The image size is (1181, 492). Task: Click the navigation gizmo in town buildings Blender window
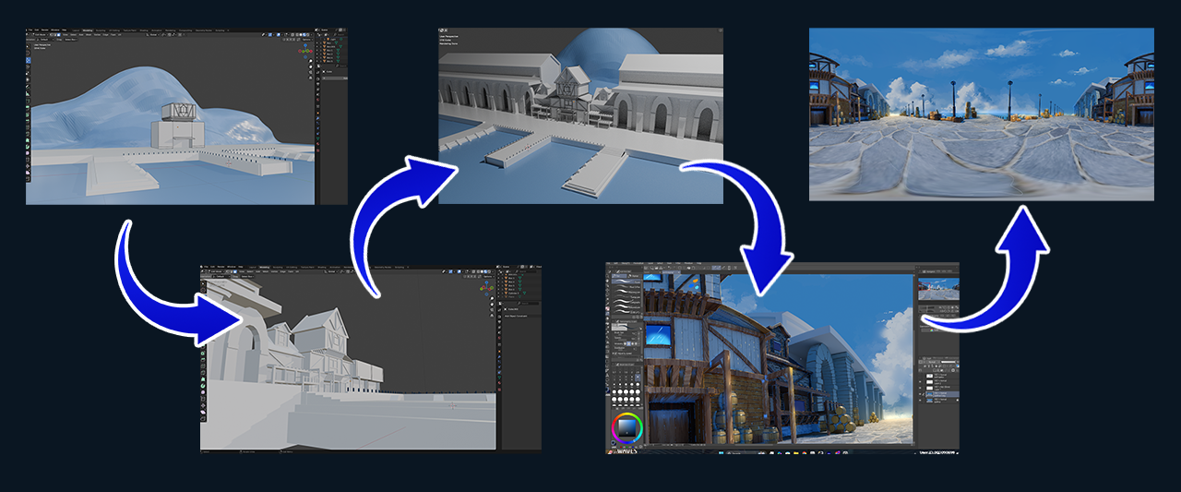486,288
